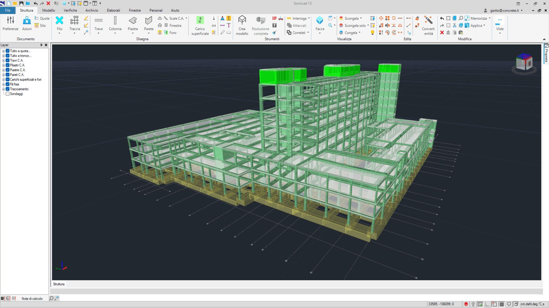The width and height of the screenshot is (549, 308).
Task: Open the Scongela dropdown arrow
Action: [361, 18]
